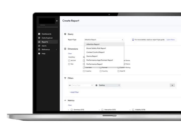Viewport: 181px width, 124px height.
Task: Clear the selected Dimensions
Action: 70,54
